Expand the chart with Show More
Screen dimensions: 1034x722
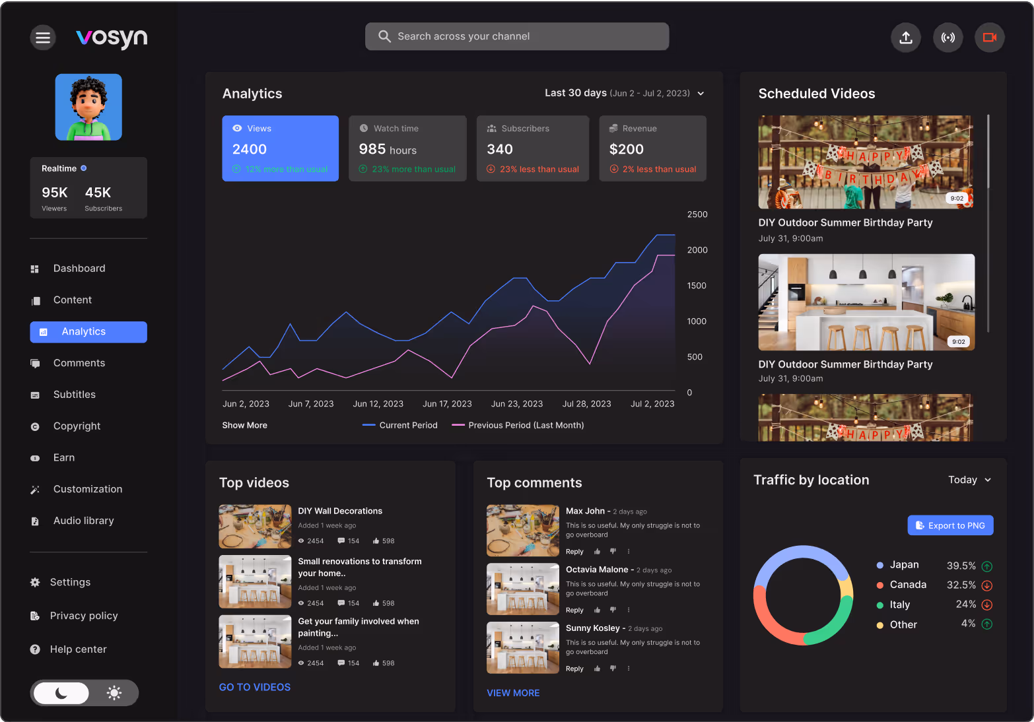point(244,426)
